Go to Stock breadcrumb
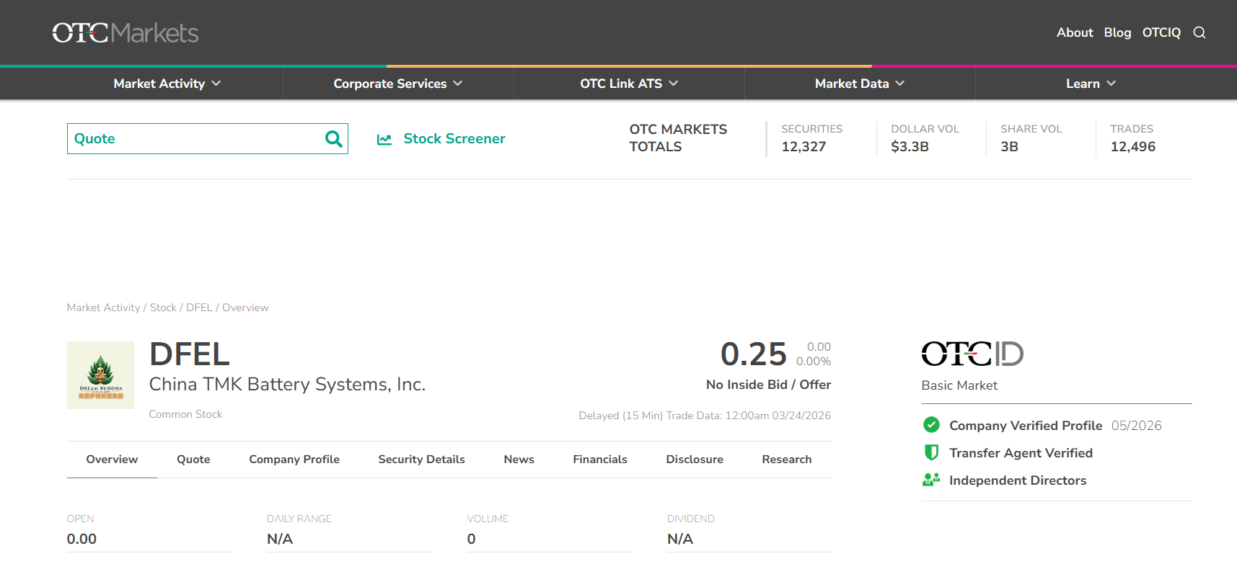 click(x=163, y=308)
